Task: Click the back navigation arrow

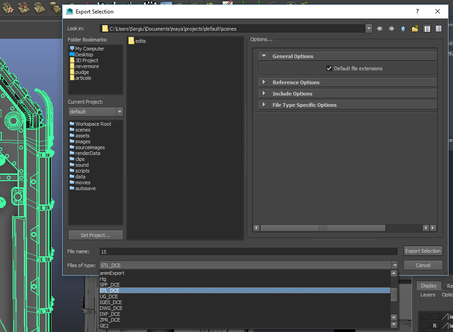Action: pyautogui.click(x=380, y=28)
